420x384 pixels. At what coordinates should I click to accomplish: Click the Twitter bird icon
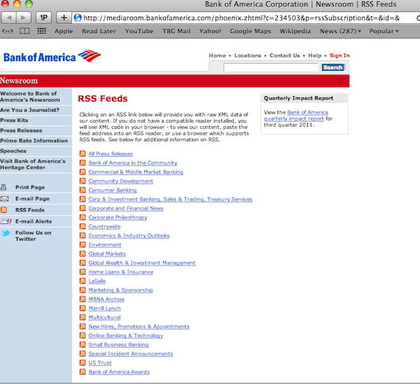pyautogui.click(x=6, y=233)
